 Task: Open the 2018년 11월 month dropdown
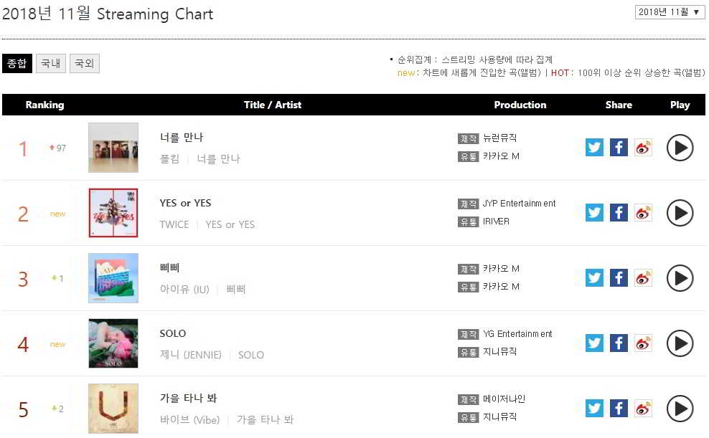pos(670,12)
